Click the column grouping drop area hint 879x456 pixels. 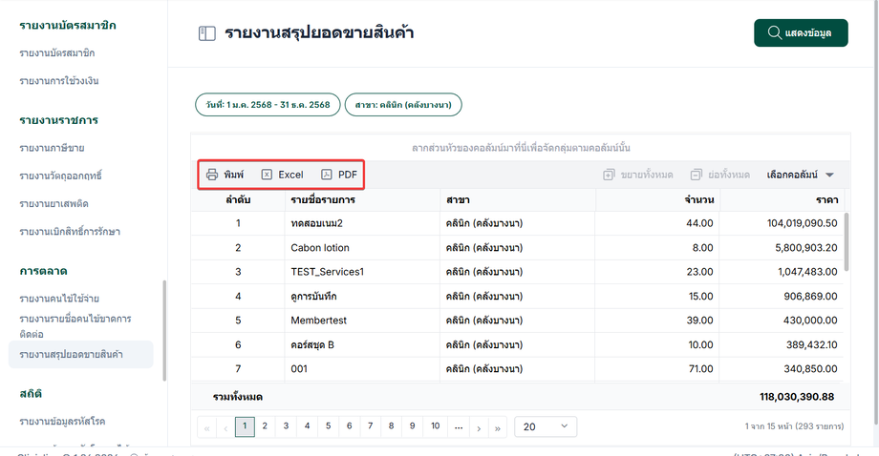[x=521, y=148]
